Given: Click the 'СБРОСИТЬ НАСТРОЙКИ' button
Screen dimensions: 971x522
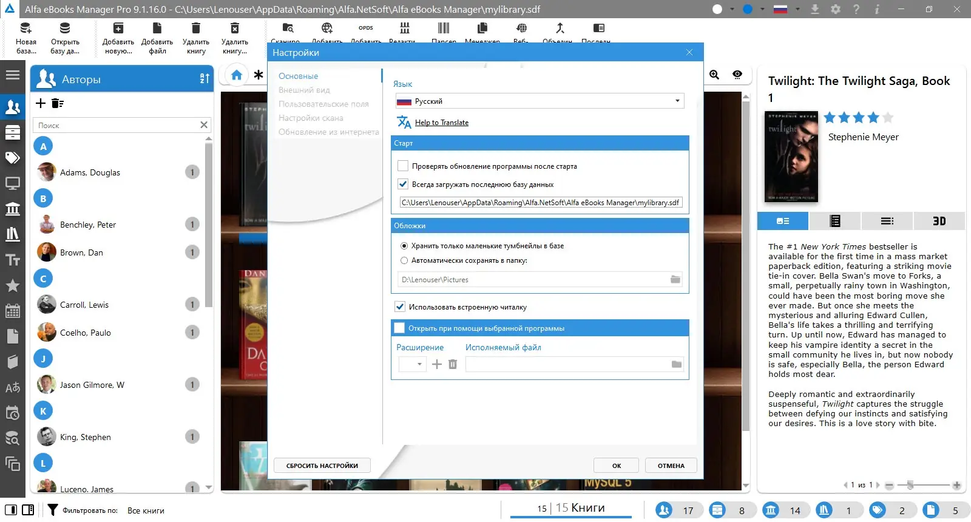Looking at the screenshot, I should (x=322, y=466).
